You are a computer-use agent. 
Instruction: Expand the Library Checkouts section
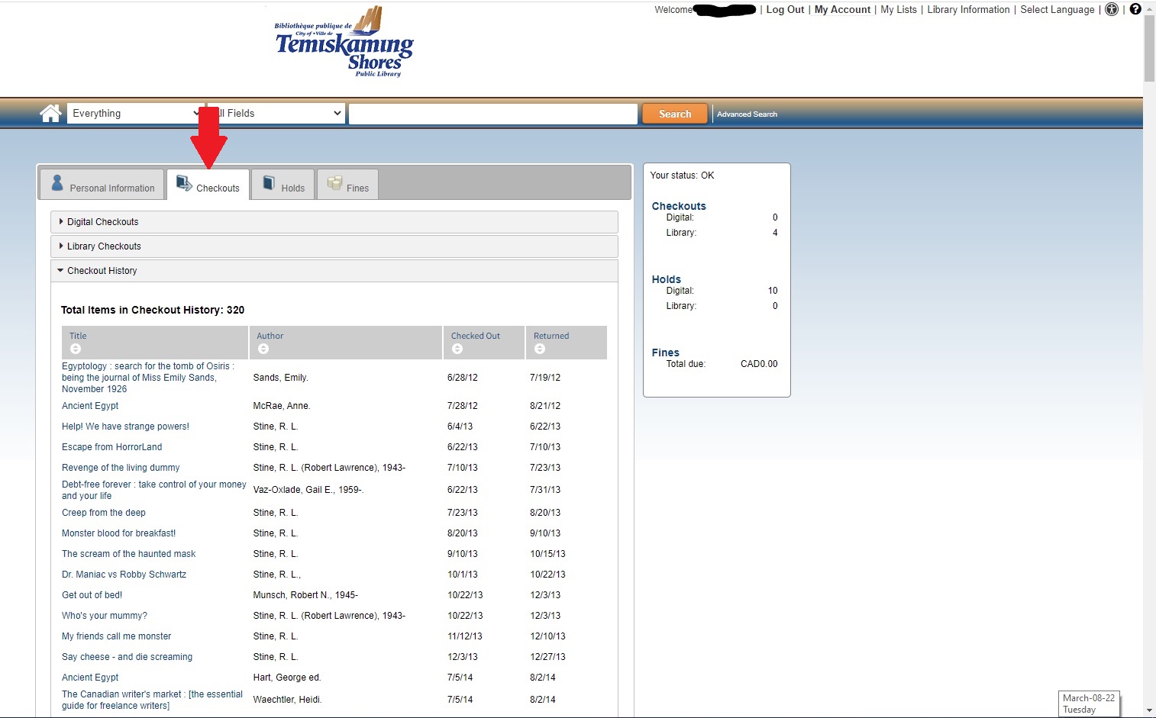(x=334, y=246)
